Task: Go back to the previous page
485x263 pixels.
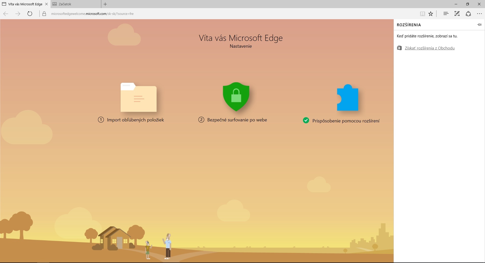Action: pyautogui.click(x=6, y=14)
